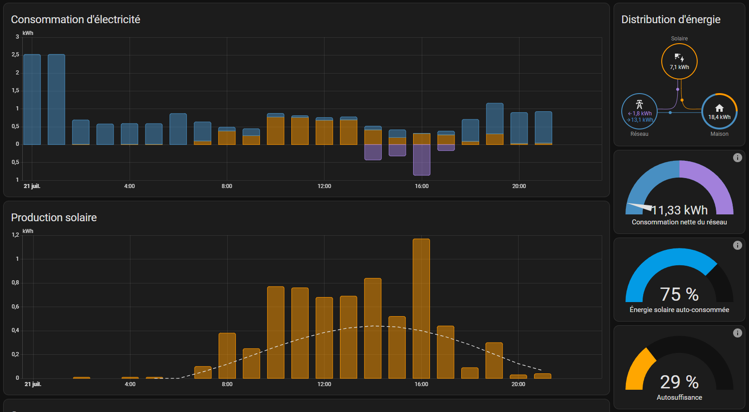The image size is (749, 412).
Task: Click the Production solaire card title
Action: [54, 218]
